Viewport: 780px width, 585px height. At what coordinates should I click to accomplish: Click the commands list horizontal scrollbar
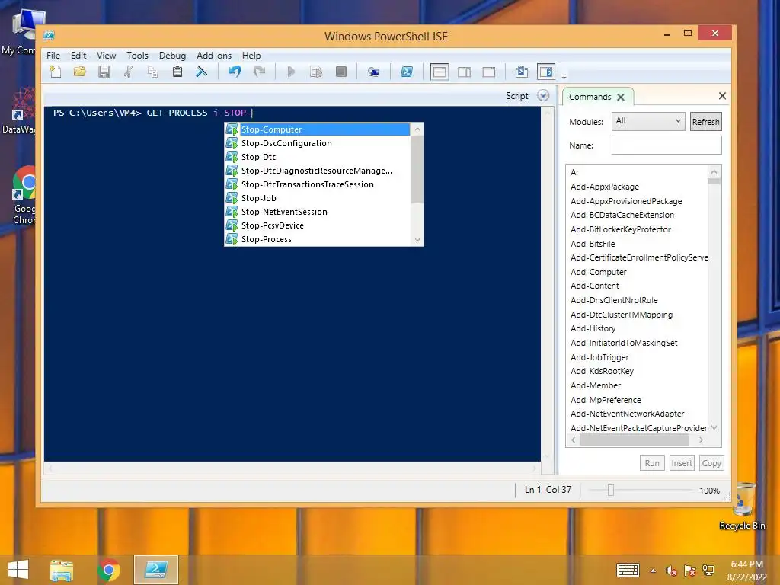coord(634,440)
